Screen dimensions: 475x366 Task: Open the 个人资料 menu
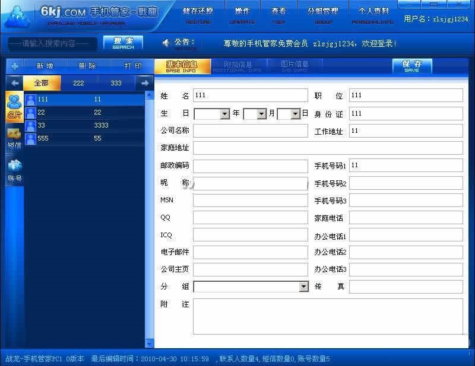[x=373, y=15]
